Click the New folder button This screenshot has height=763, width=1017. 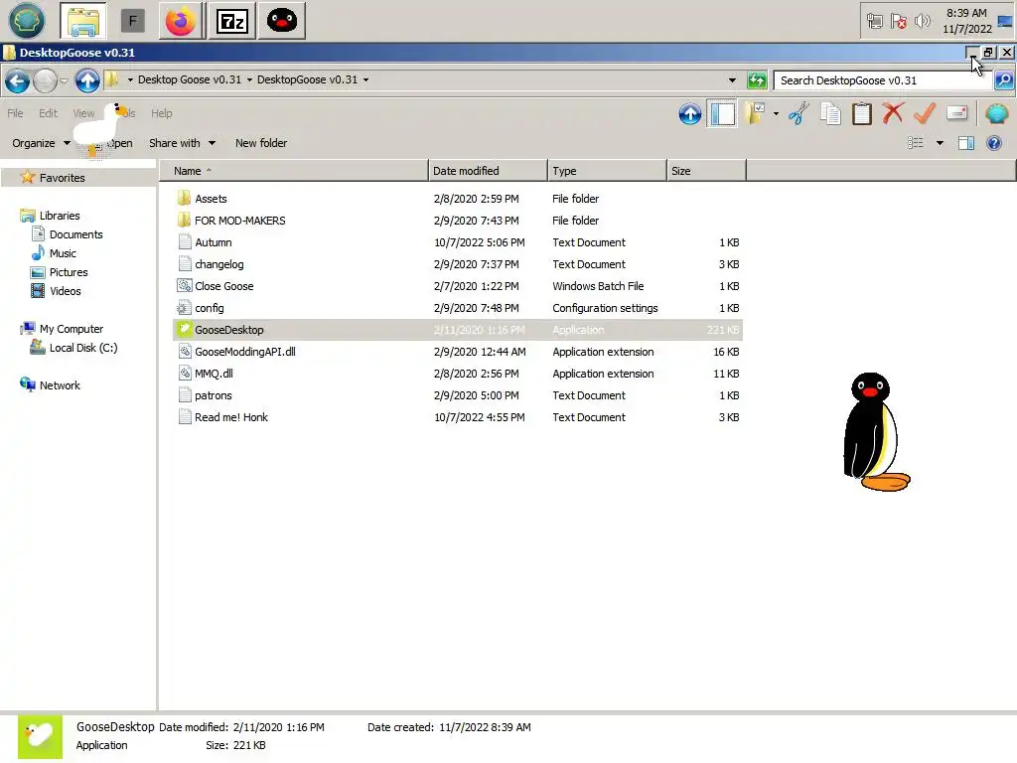pyautogui.click(x=261, y=143)
